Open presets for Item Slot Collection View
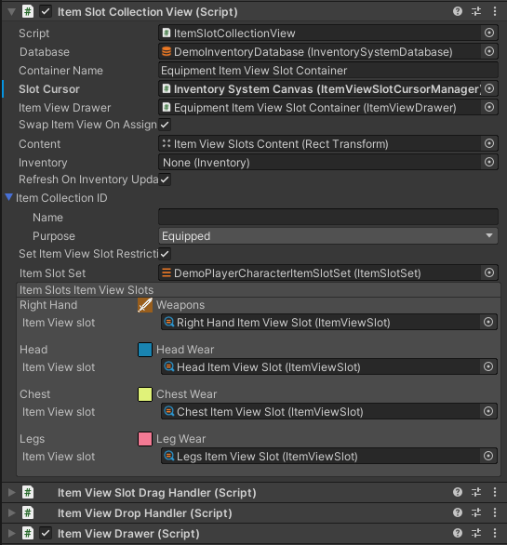The width and height of the screenshot is (507, 545). click(476, 12)
